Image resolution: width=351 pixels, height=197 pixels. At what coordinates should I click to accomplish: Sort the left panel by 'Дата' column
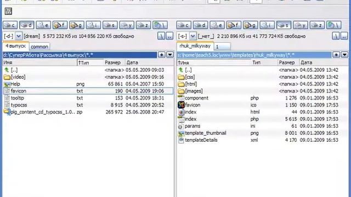tap(149, 62)
